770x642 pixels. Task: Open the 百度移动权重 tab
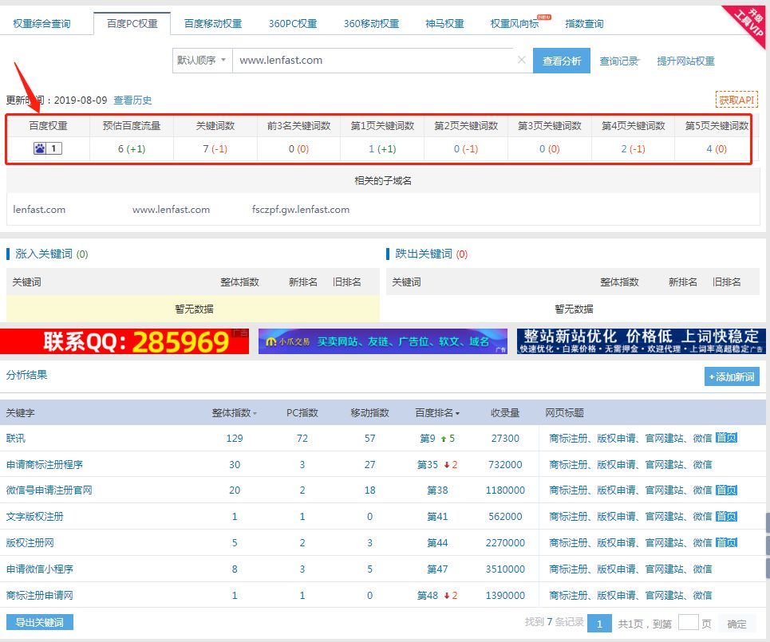[x=212, y=24]
